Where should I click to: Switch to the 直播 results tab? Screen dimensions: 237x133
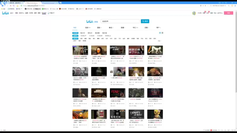coord(123,27)
